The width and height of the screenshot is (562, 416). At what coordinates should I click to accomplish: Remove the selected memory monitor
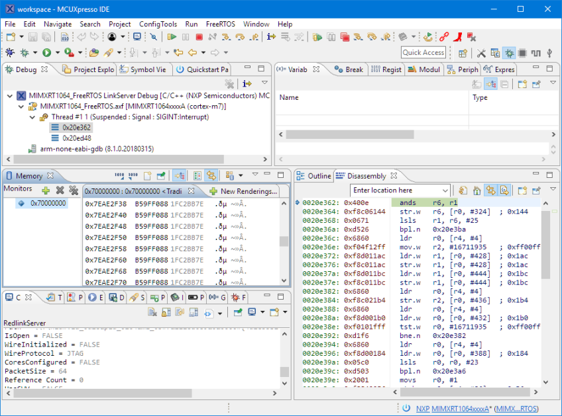pos(60,190)
